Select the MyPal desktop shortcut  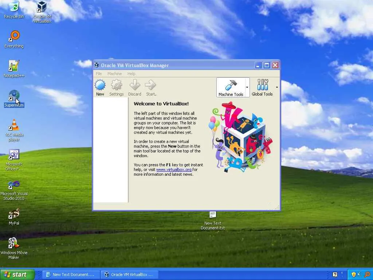coord(14,217)
